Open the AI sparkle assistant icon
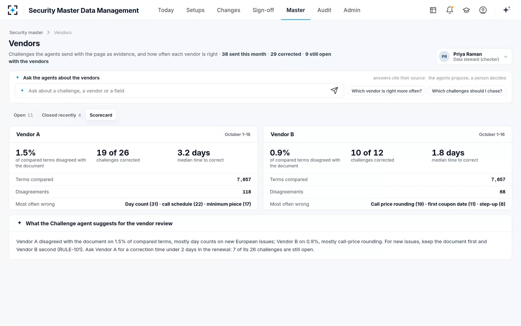Viewport: 521px width, 326px height. pos(507,10)
